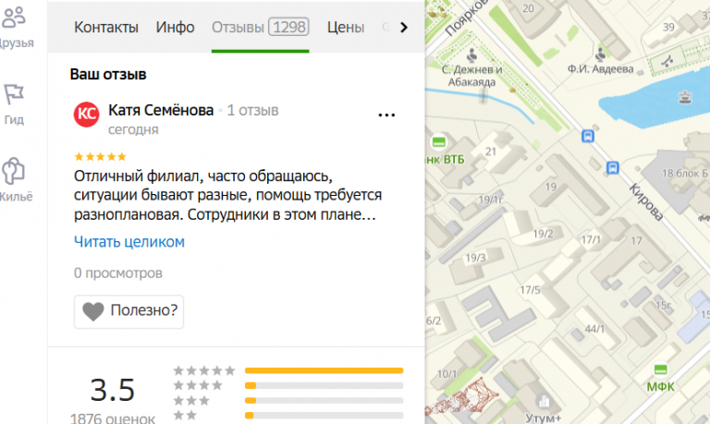The width and height of the screenshot is (710, 424).
Task: Switch to the Цены tab
Action: pos(346,27)
